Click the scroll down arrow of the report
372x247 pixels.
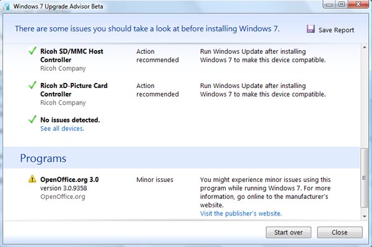364,216
